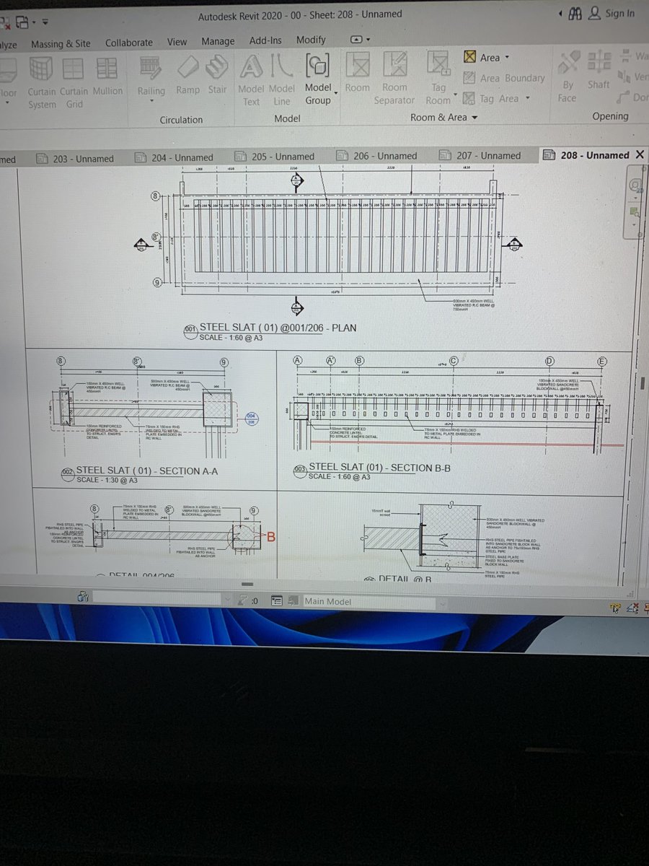Image resolution: width=649 pixels, height=866 pixels.
Task: Click the Sign In link
Action: pos(620,13)
